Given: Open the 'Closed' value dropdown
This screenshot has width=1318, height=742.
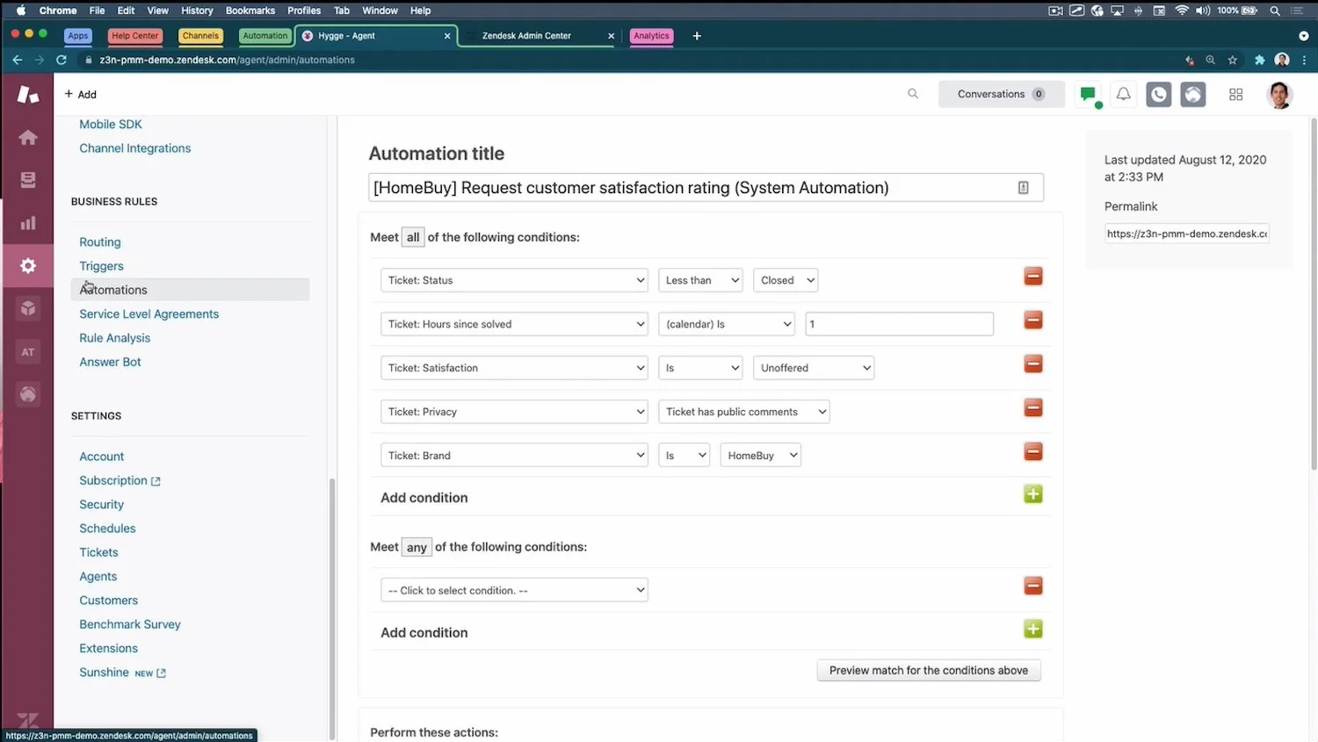Looking at the screenshot, I should click(786, 280).
